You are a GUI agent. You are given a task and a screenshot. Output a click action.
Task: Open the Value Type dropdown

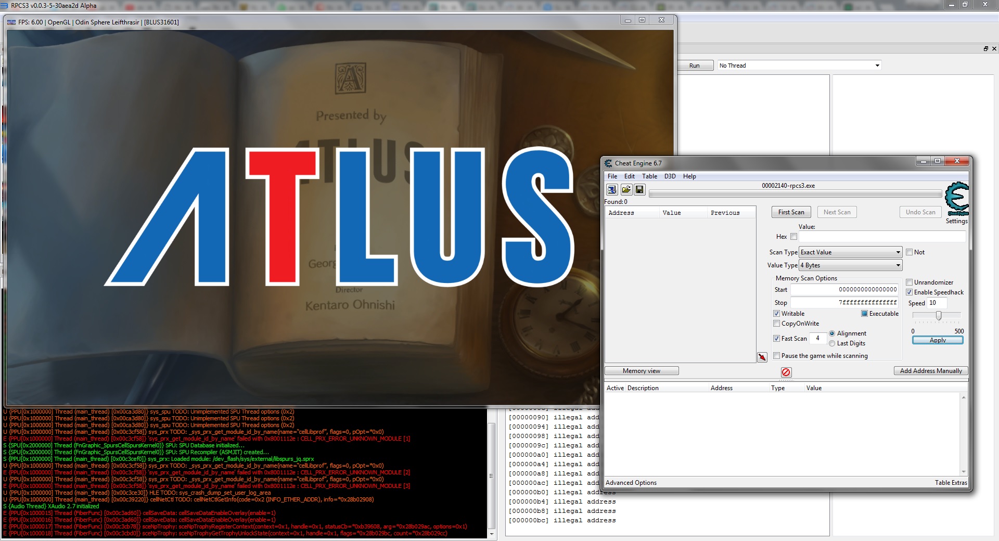click(x=850, y=265)
